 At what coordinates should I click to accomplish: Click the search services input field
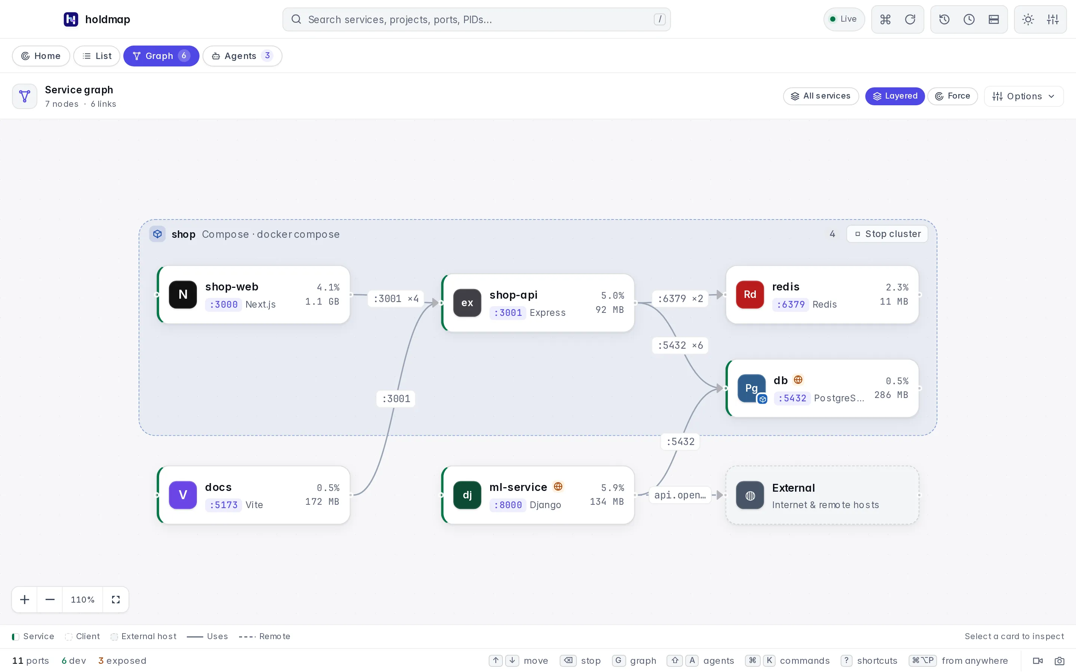click(476, 19)
